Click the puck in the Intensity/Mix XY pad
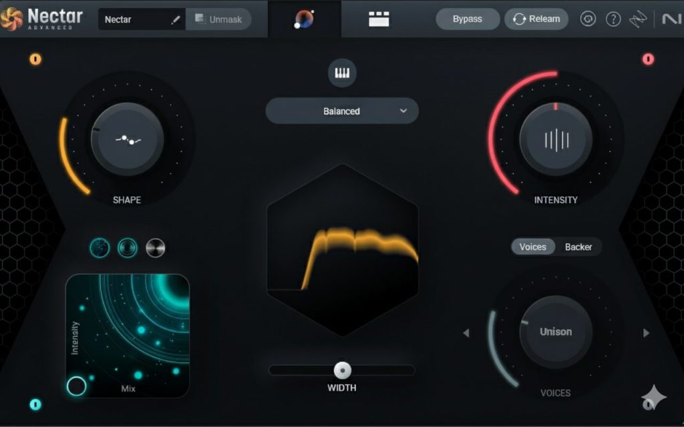This screenshot has height=427, width=684. coord(77,386)
